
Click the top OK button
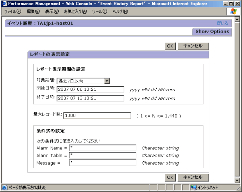pyautogui.click(x=170, y=46)
